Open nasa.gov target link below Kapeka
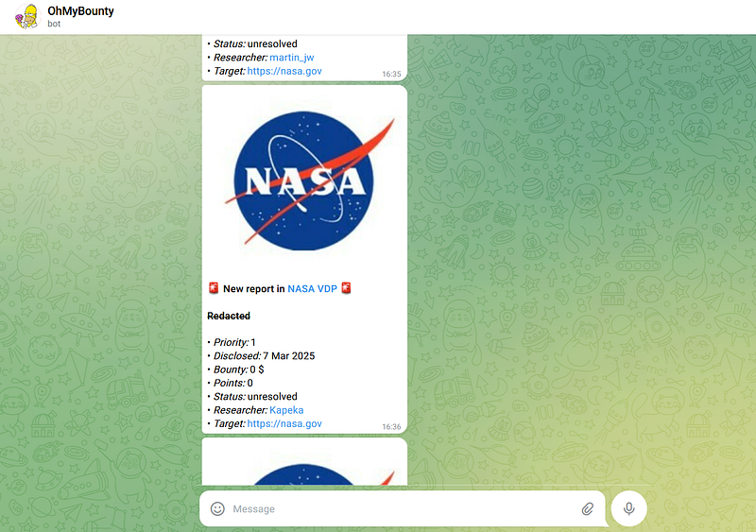This screenshot has height=532, width=756. tap(283, 424)
